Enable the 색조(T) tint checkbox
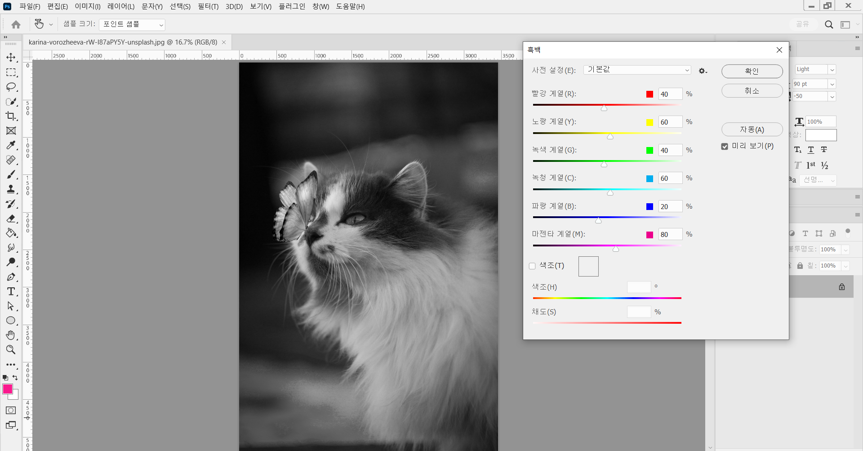This screenshot has height=451, width=863. tap(533, 266)
